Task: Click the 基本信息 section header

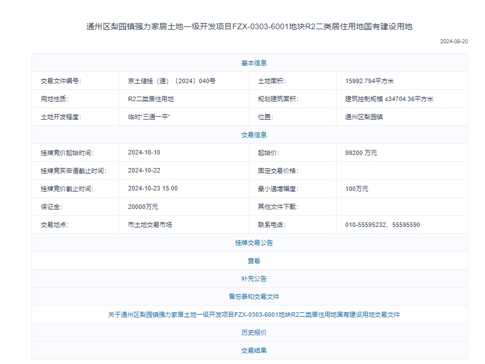Action: (254, 63)
